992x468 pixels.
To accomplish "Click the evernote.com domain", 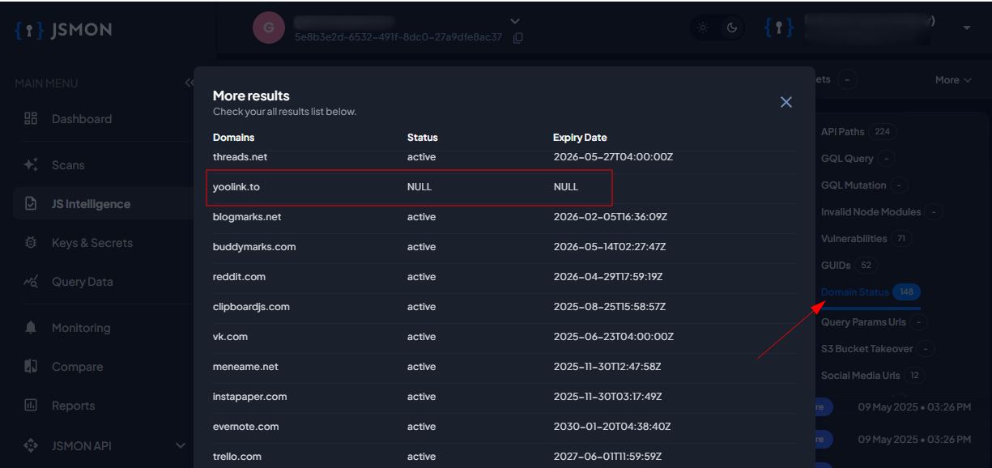I will pyautogui.click(x=246, y=427).
